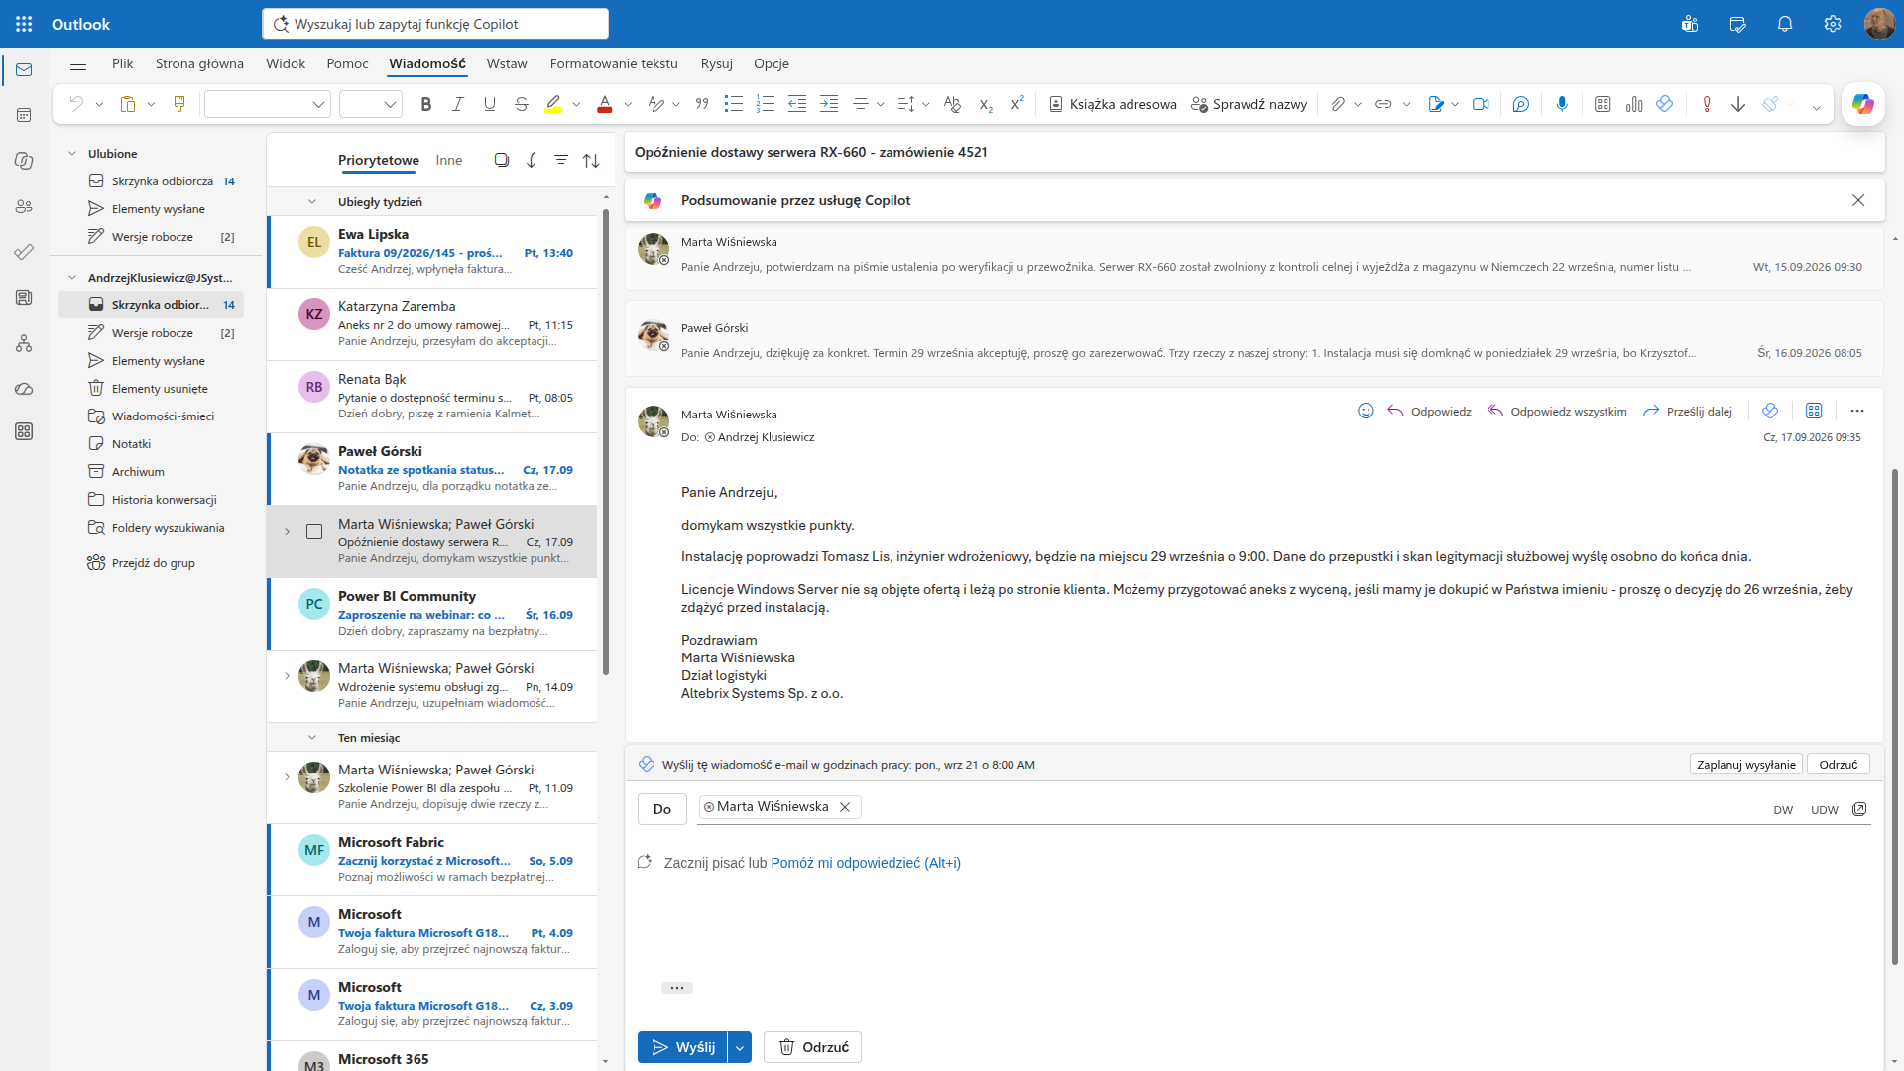Open the account profile picture
The width and height of the screenshot is (1904, 1071).
click(1879, 24)
